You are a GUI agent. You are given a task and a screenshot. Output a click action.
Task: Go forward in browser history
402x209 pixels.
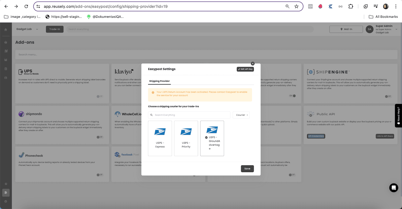(x=16, y=7)
